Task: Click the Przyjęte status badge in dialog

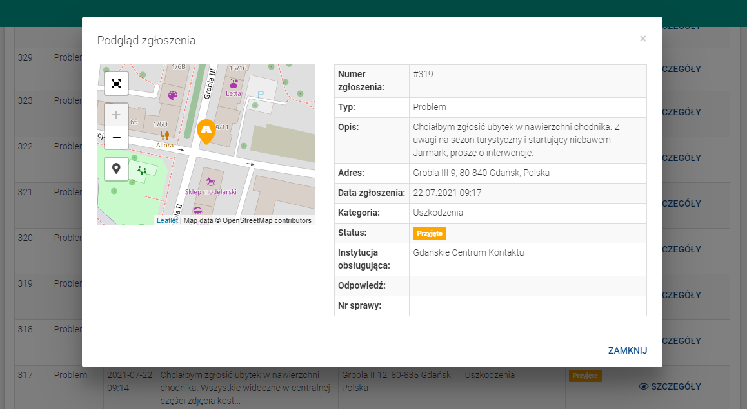Action: click(x=430, y=233)
